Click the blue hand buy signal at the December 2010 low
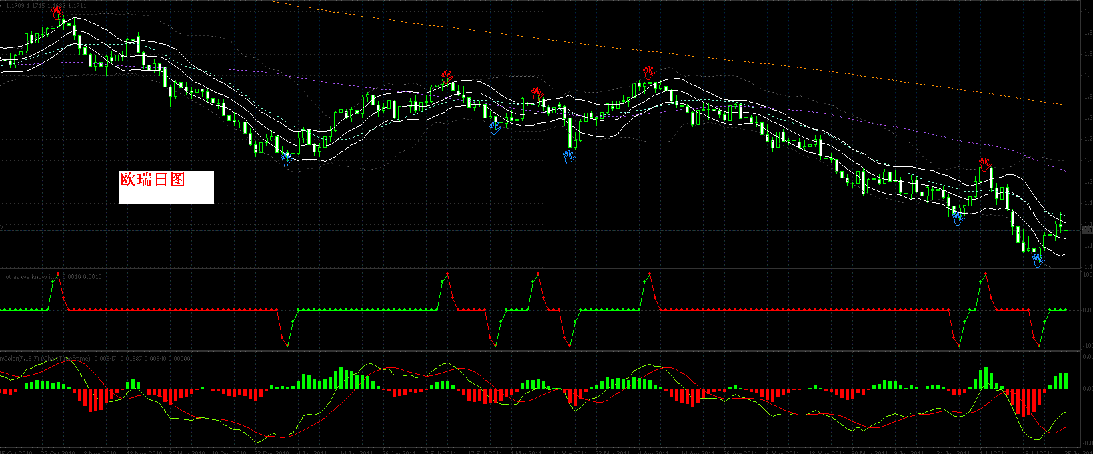Image resolution: width=1093 pixels, height=454 pixels. 287,158
